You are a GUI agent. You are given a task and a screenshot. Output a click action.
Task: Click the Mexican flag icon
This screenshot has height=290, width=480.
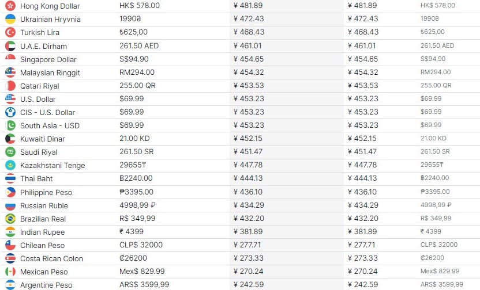pyautogui.click(x=10, y=272)
